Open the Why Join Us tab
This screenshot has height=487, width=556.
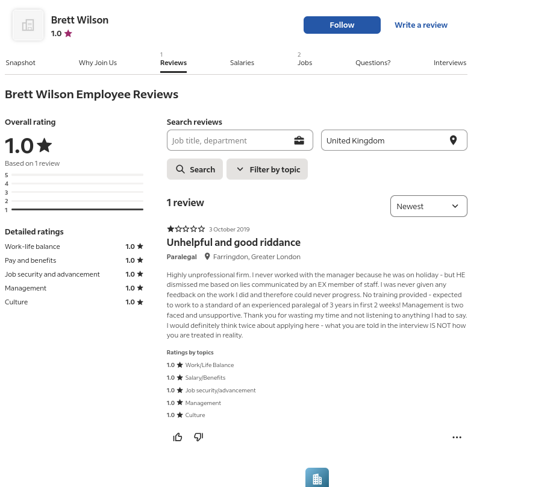tap(98, 63)
